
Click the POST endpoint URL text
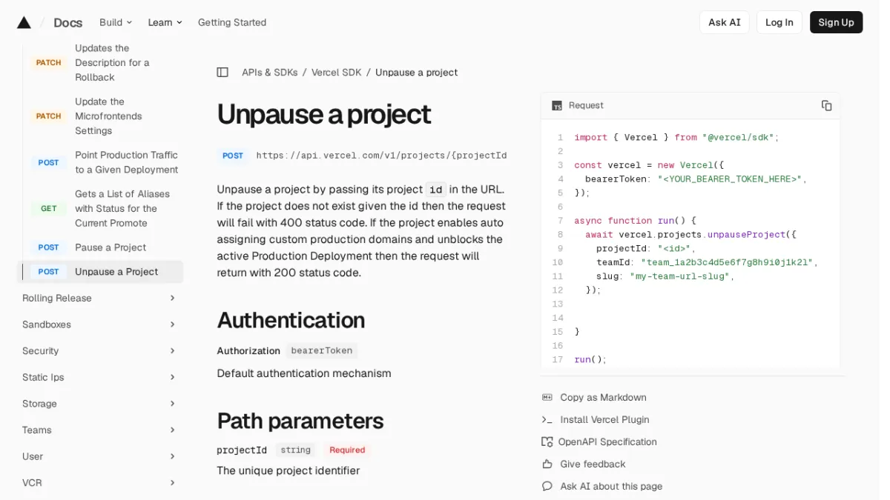pos(381,156)
